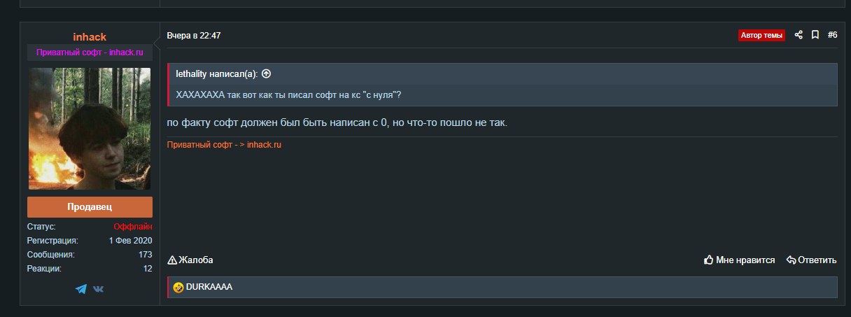Click the user's avatar picture
The width and height of the screenshot is (851, 317).
coord(90,129)
